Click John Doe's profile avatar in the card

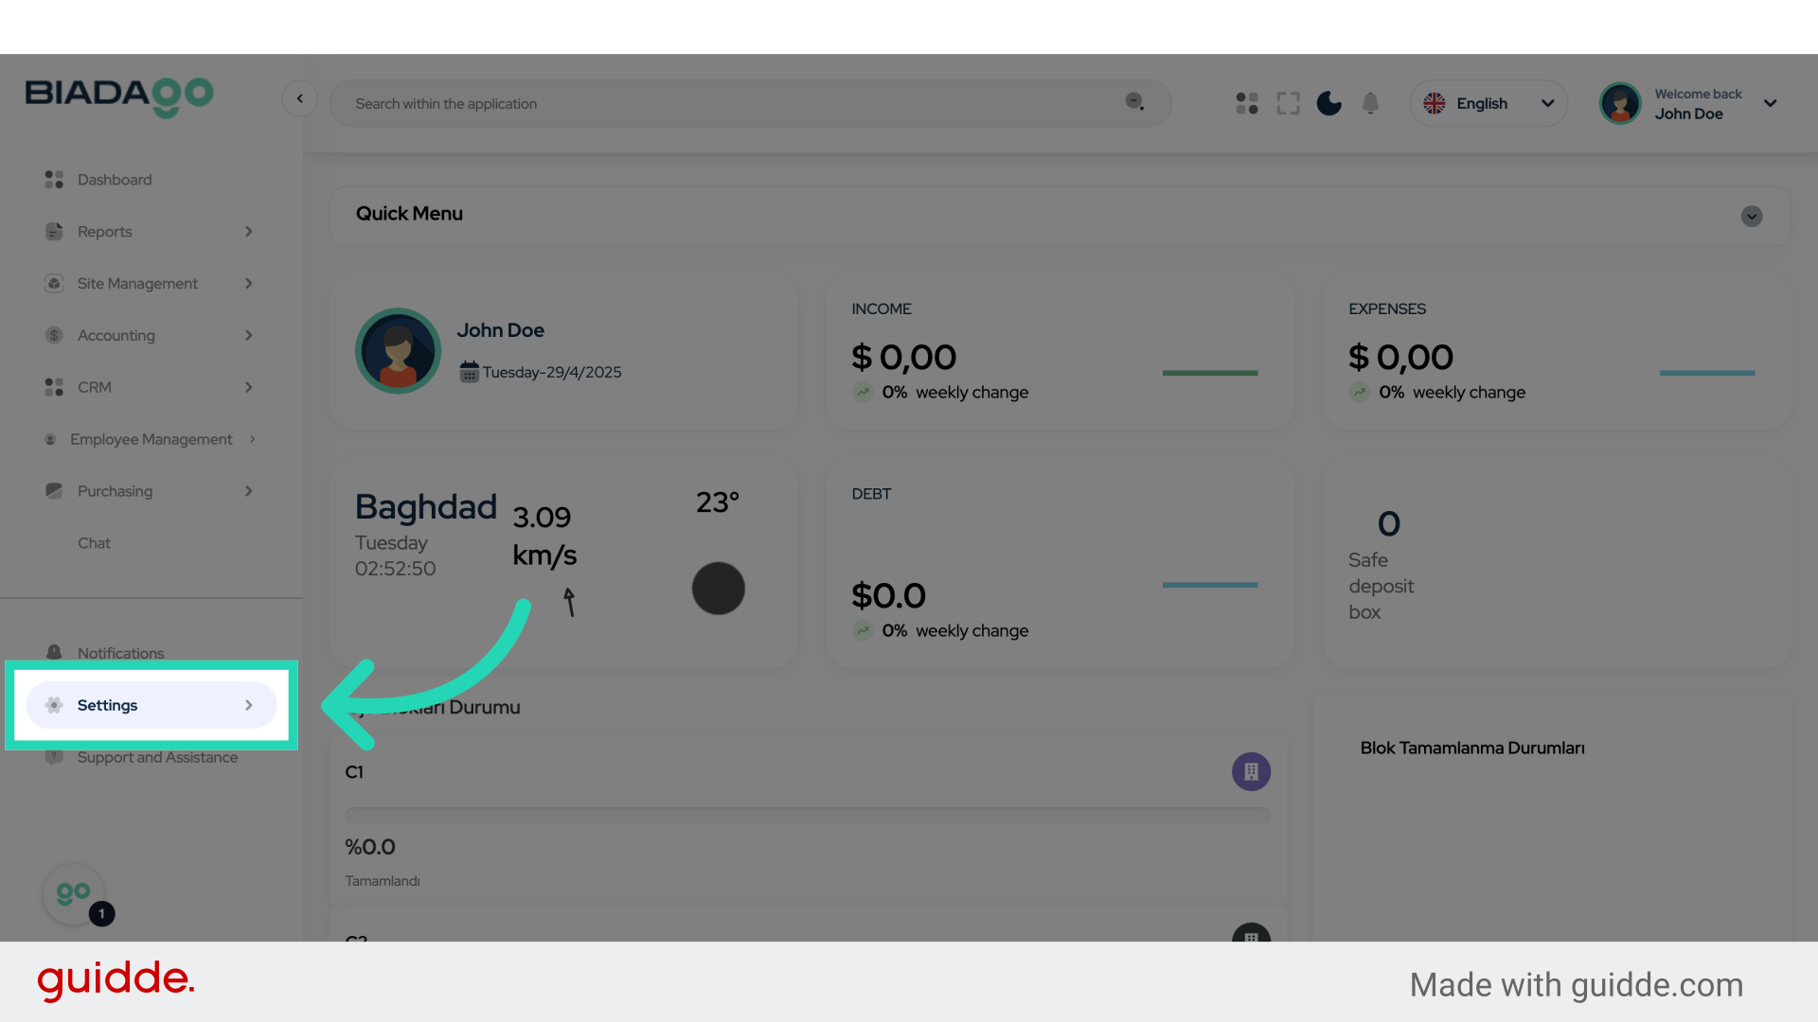[x=398, y=350]
